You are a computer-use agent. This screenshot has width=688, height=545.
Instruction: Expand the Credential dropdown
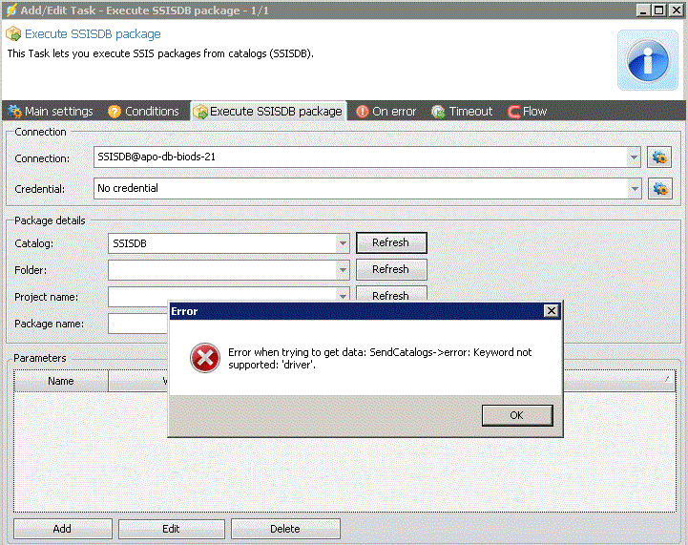[634, 188]
